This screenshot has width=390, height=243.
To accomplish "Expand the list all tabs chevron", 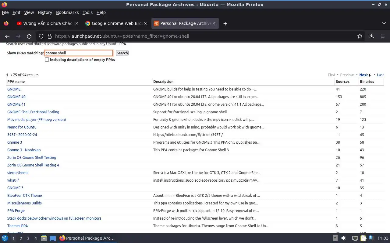I will (x=384, y=23).
